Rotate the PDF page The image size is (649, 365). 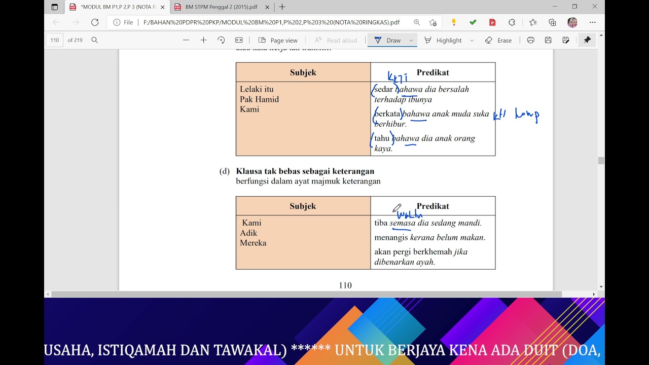(221, 40)
